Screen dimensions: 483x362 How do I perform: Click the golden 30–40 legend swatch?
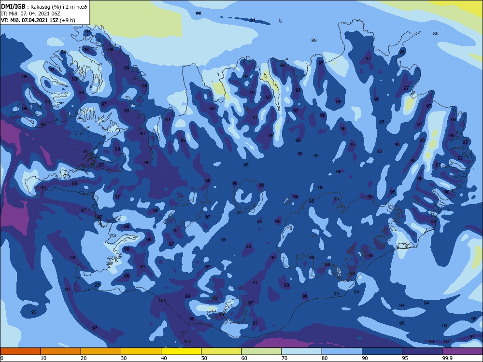click(x=141, y=351)
